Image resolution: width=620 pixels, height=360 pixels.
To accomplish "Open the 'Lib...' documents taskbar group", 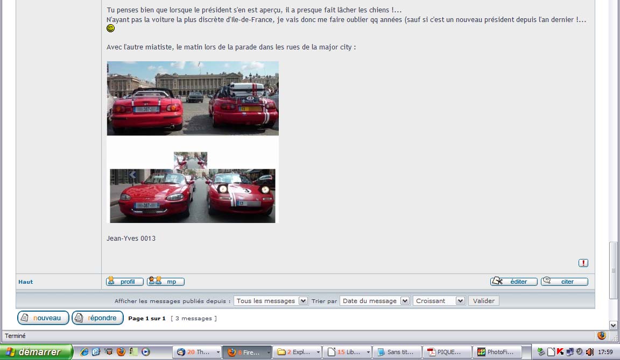I will point(347,352).
